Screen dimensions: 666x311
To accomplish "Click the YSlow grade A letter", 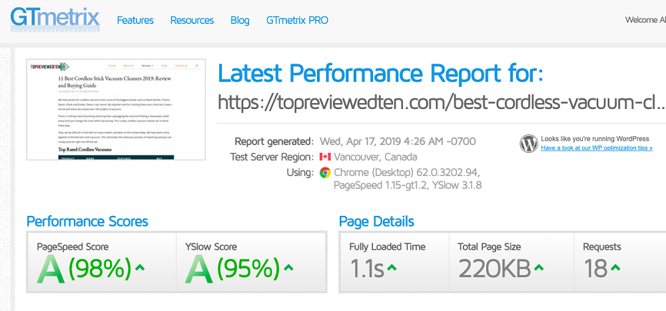I will pos(199,268).
